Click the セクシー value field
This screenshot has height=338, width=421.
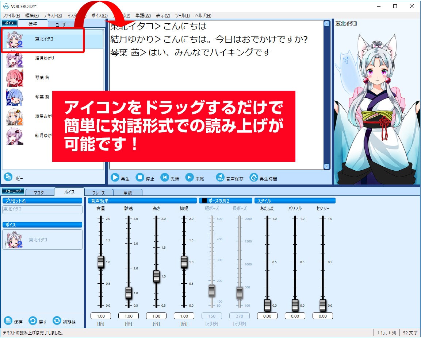click(323, 316)
